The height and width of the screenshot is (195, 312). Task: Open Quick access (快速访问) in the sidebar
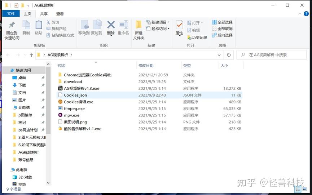[x=23, y=70]
